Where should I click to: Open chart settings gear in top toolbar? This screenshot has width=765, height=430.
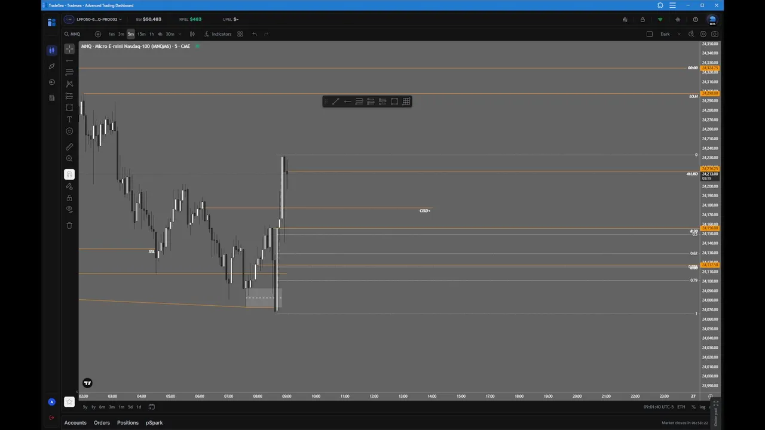click(703, 34)
